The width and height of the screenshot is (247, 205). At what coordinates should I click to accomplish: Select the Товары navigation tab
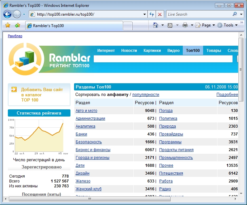(x=214, y=50)
